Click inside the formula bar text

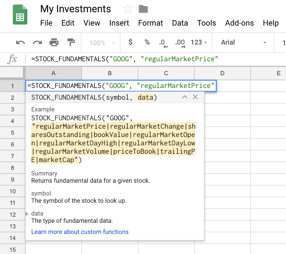pyautogui.click(x=125, y=59)
